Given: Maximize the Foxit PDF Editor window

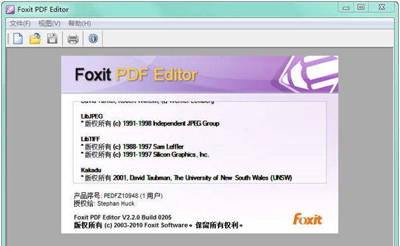Looking at the screenshot, I should coord(361,7).
